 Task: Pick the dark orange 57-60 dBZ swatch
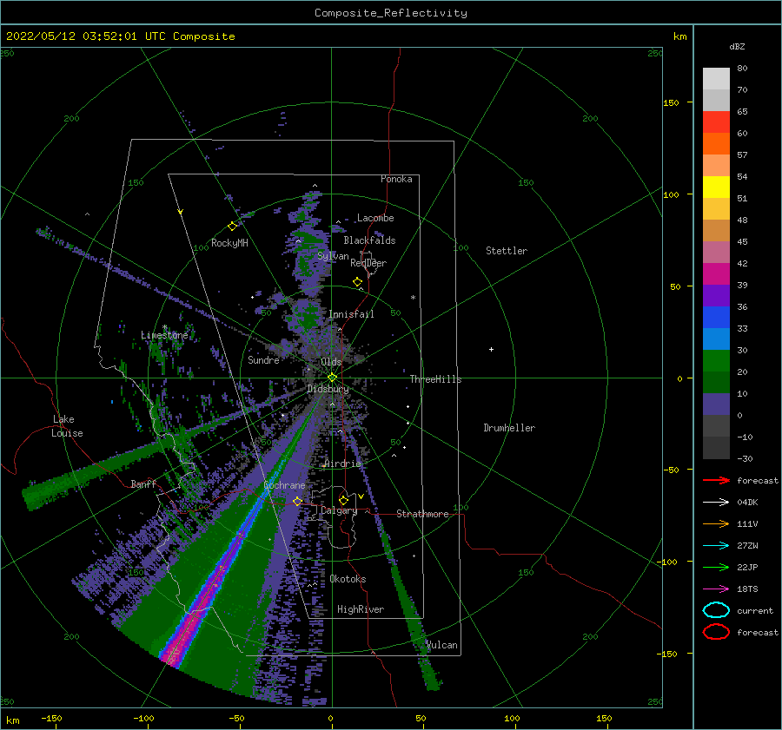(x=716, y=144)
